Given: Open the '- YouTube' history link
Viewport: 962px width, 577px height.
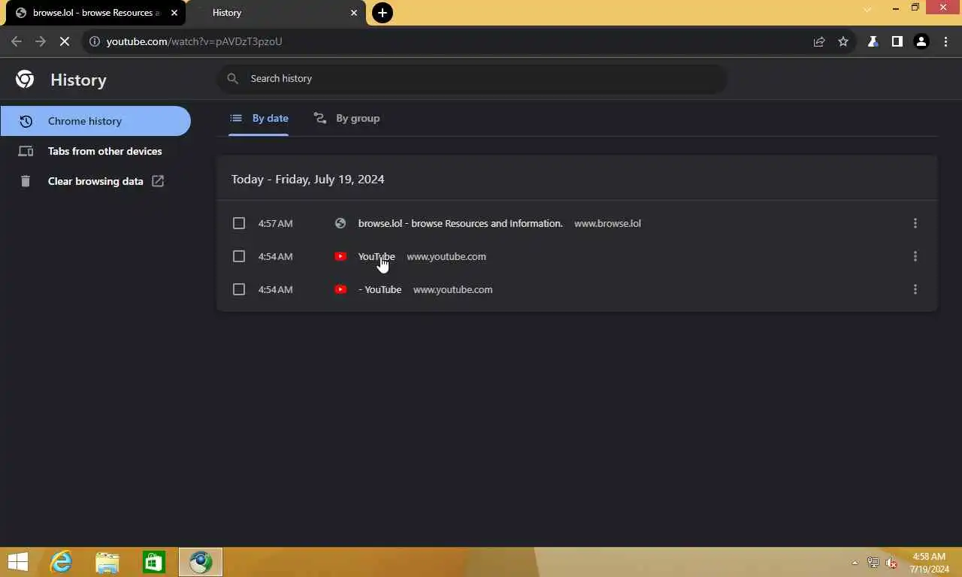Looking at the screenshot, I should click(380, 289).
